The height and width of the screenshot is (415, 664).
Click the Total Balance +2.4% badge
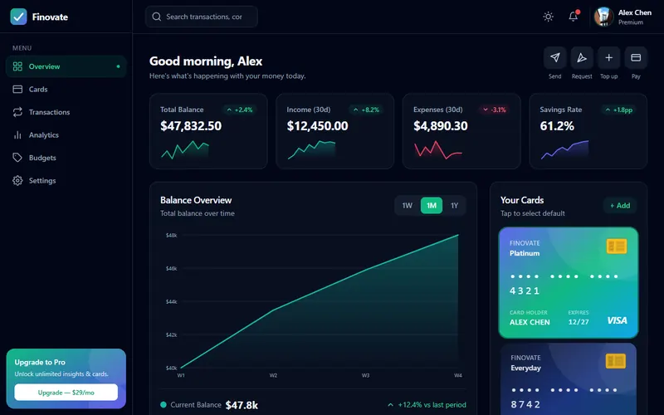240,110
